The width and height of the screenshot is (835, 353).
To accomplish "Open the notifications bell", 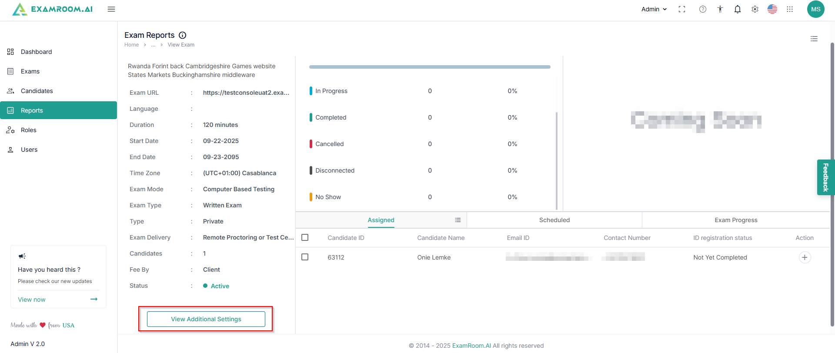I will [738, 9].
